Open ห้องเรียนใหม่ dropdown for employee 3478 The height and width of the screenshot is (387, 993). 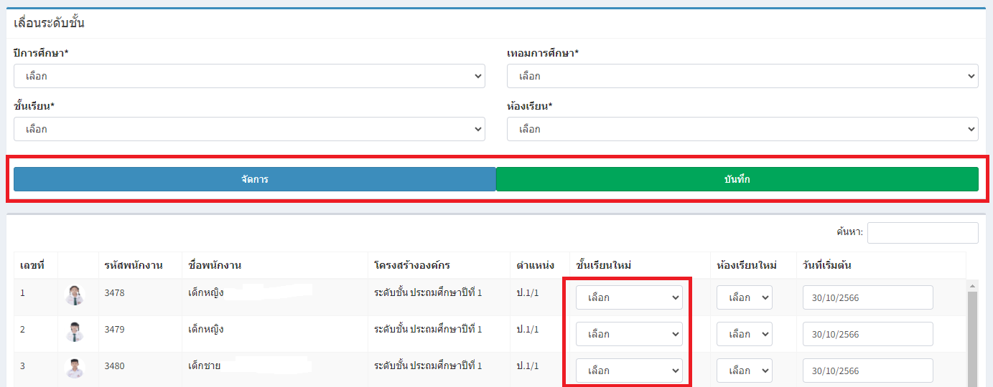(x=745, y=297)
